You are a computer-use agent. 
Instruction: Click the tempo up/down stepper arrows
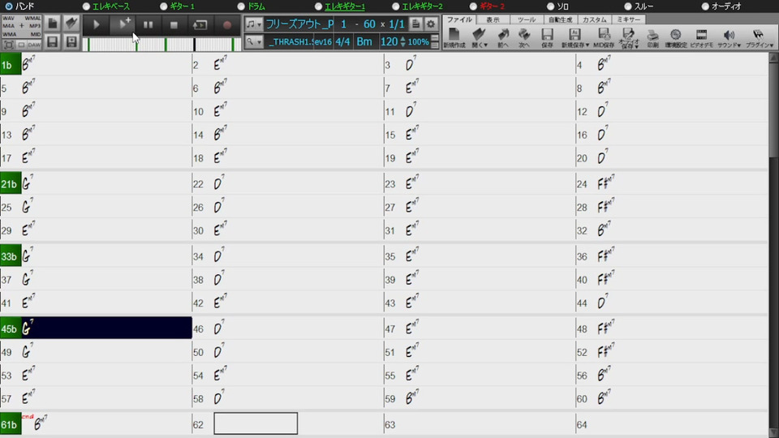click(x=403, y=41)
